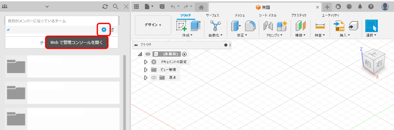
Task: Open the Help menu
Action: [x=371, y=7]
